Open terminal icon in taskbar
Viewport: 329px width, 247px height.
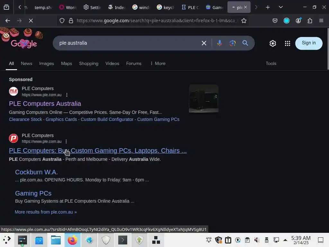click(122, 240)
